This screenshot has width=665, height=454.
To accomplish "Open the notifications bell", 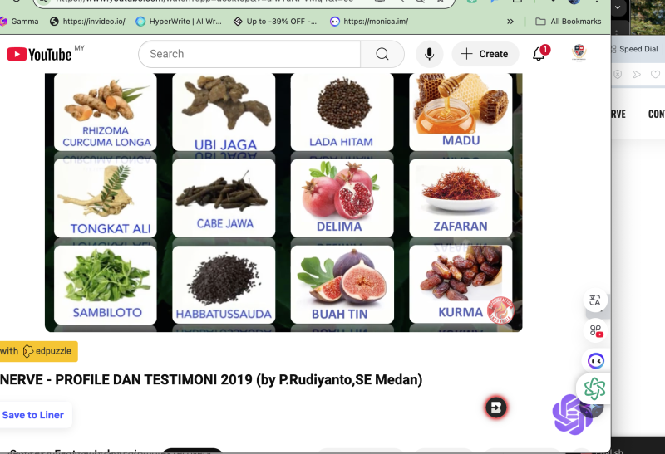I will (x=539, y=54).
